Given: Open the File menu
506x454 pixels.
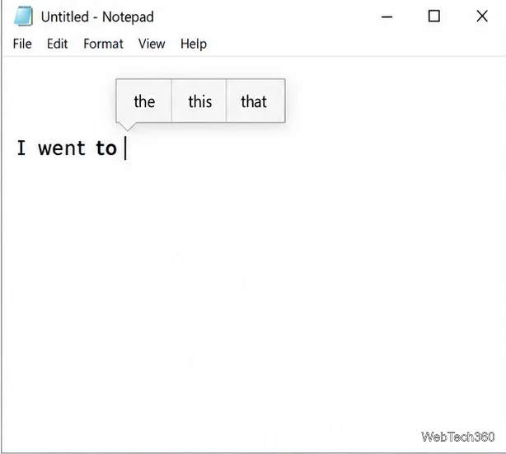Looking at the screenshot, I should click(x=22, y=44).
